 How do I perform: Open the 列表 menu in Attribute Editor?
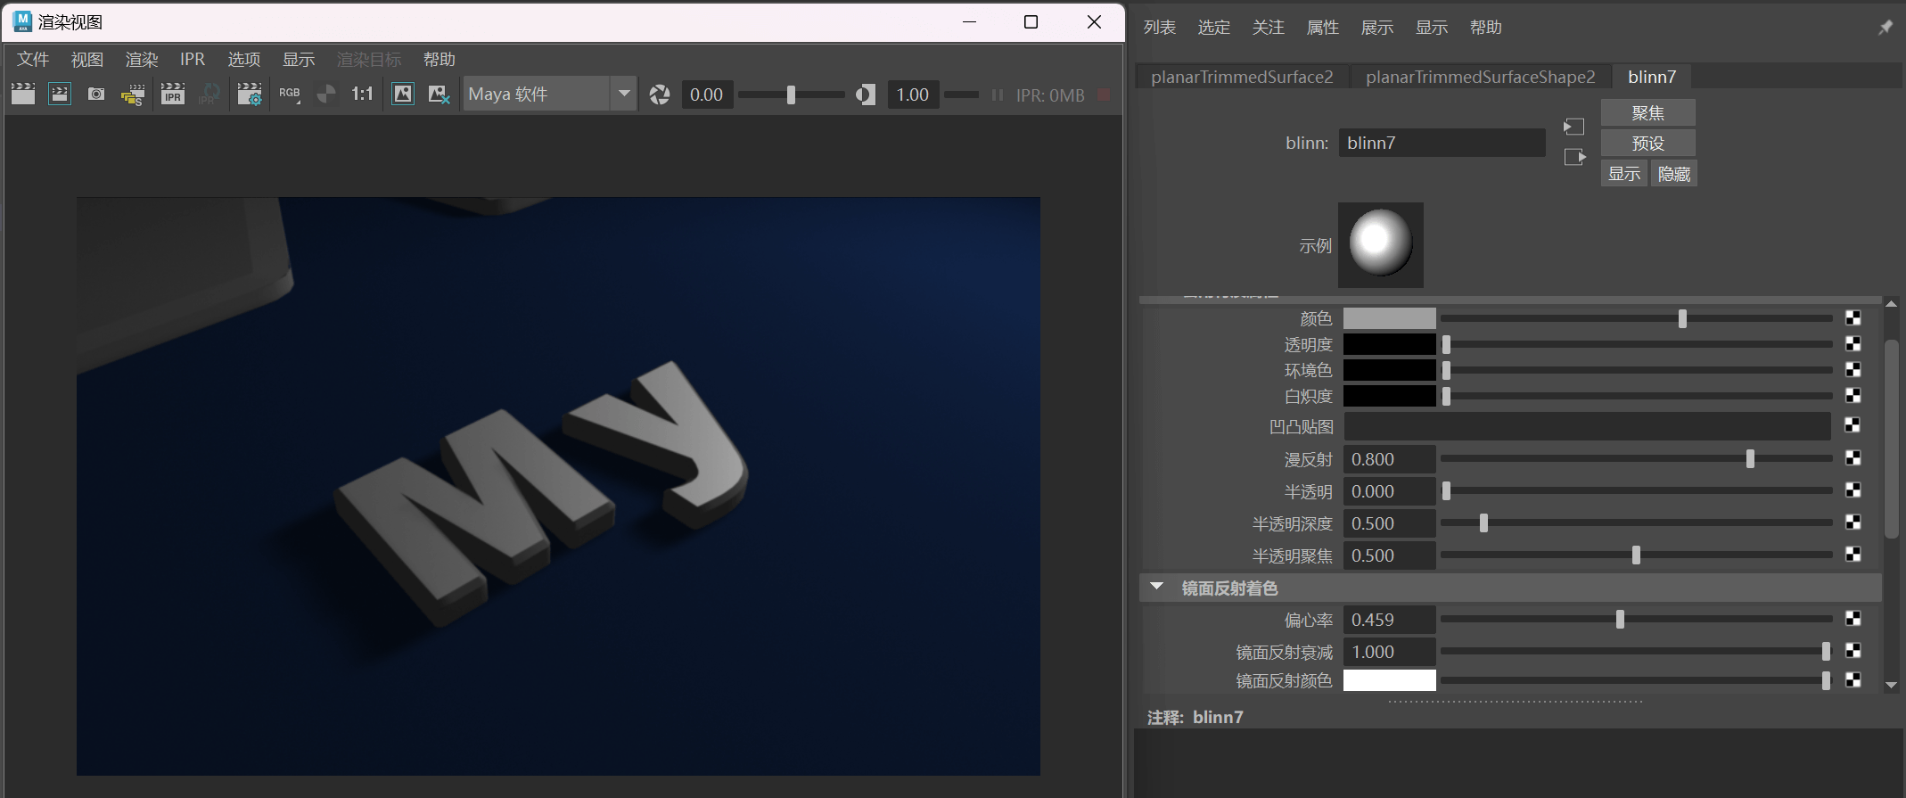(x=1160, y=28)
